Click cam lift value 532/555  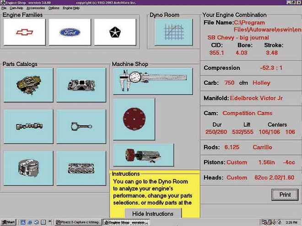point(243,132)
